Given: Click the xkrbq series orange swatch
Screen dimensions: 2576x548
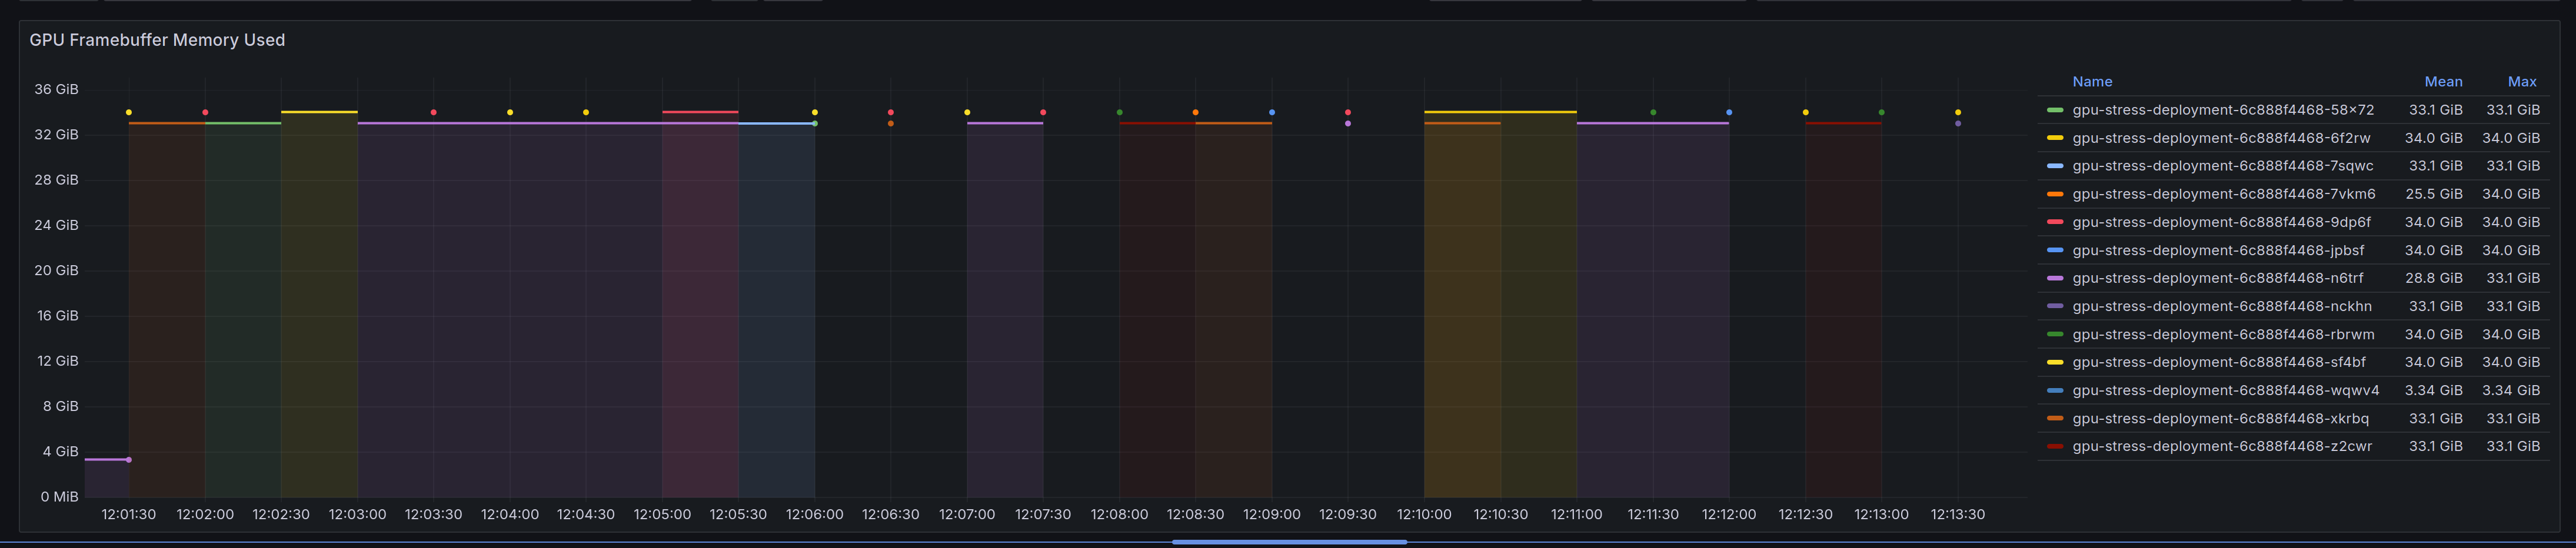Looking at the screenshot, I should (2055, 418).
